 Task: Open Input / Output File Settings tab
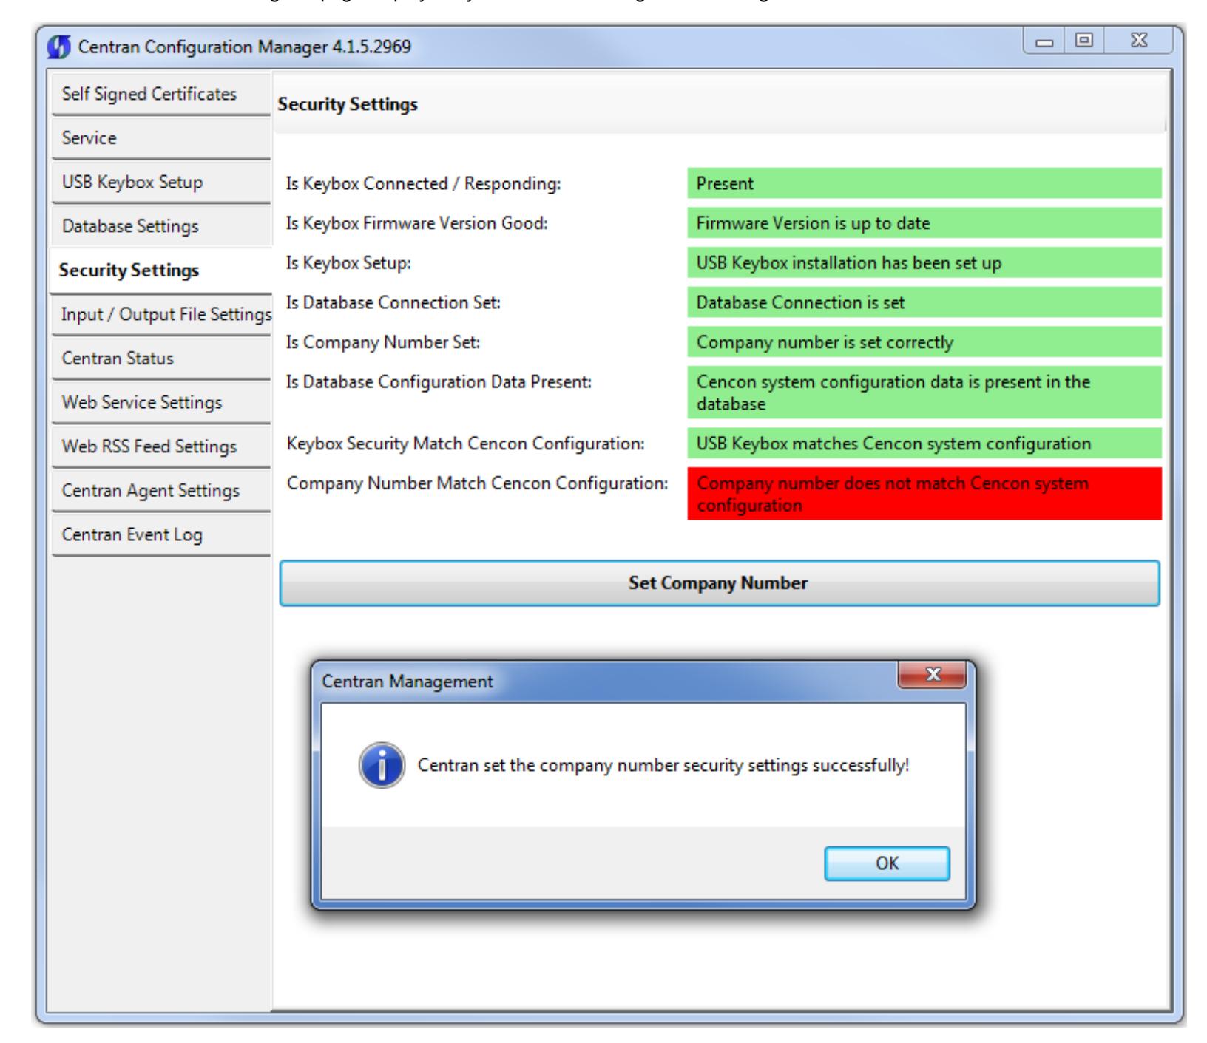(161, 314)
